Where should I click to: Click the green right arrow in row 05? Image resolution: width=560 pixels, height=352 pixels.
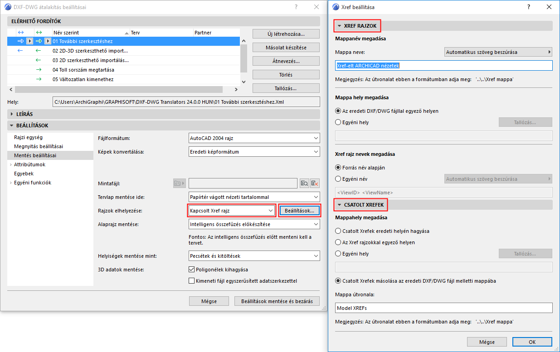(39, 79)
